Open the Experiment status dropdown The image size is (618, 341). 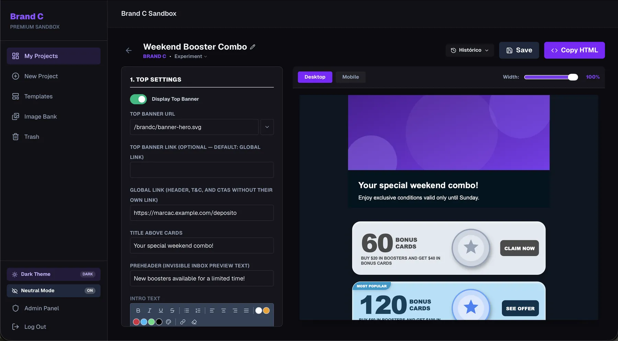(x=191, y=56)
